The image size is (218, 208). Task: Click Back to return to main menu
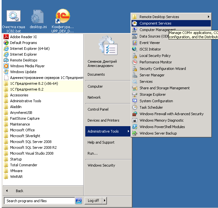pyautogui.click(x=19, y=191)
